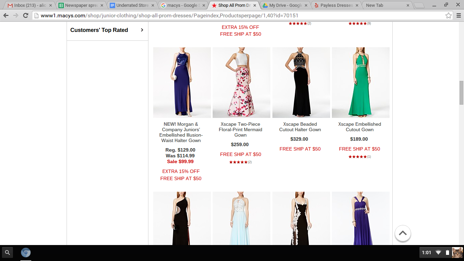Open the Chrome hamburger menu
Image resolution: width=464 pixels, height=261 pixels.
[459, 16]
